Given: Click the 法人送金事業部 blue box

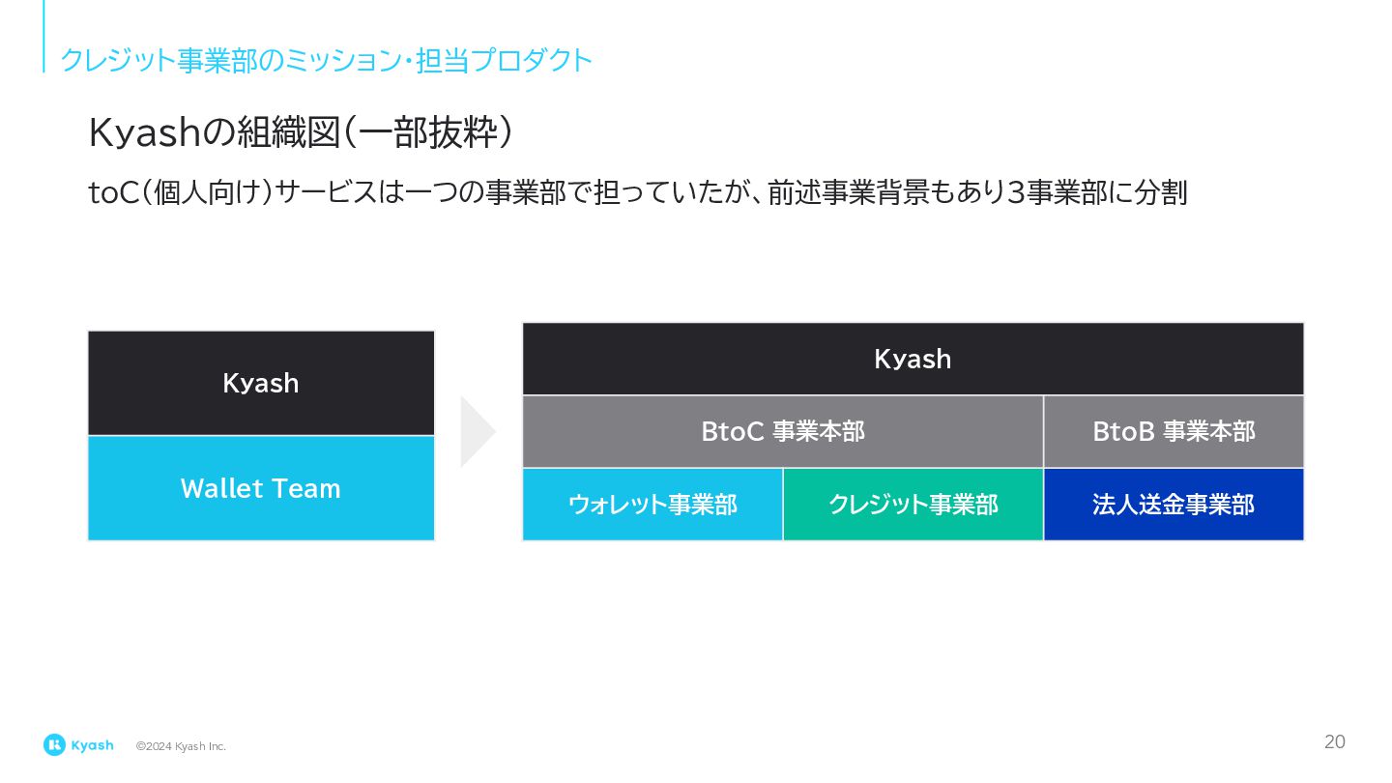Looking at the screenshot, I should (1174, 505).
